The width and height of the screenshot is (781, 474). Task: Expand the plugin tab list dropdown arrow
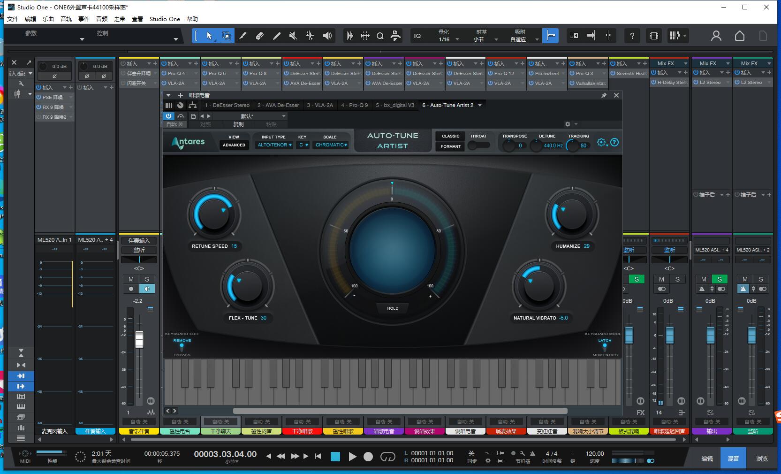480,105
